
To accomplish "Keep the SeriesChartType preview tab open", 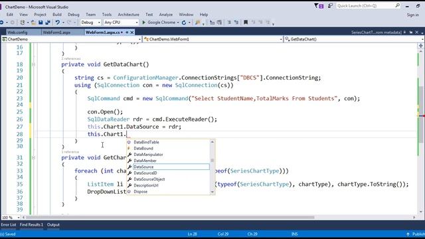I will click(404, 33).
